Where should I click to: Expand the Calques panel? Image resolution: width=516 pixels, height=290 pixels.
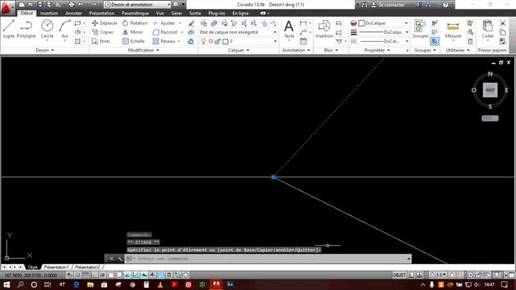tap(239, 50)
